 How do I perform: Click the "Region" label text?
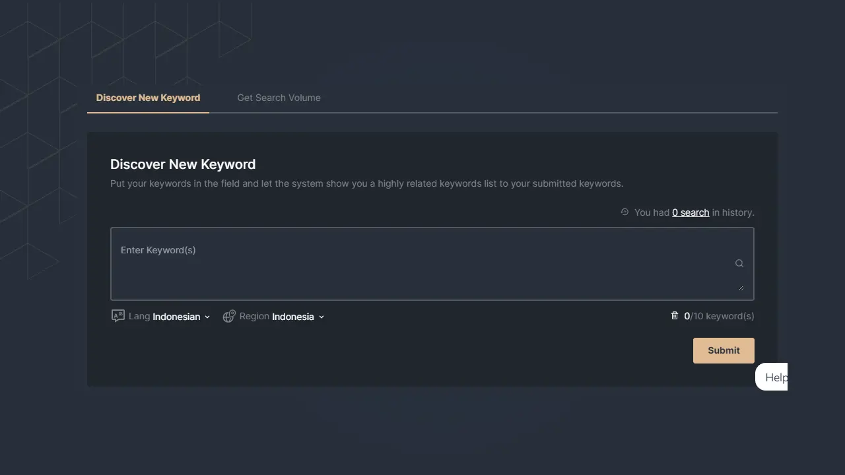254,317
